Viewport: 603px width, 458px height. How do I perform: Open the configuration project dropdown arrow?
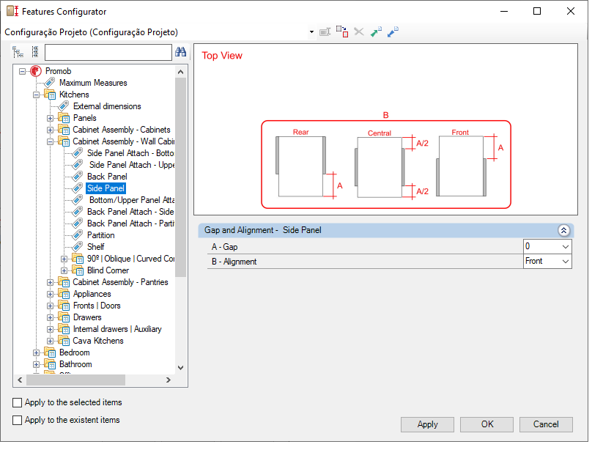point(311,32)
